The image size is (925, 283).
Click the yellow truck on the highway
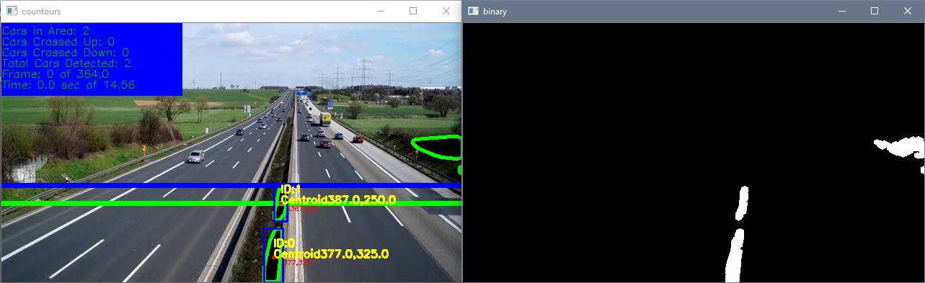[x=326, y=118]
